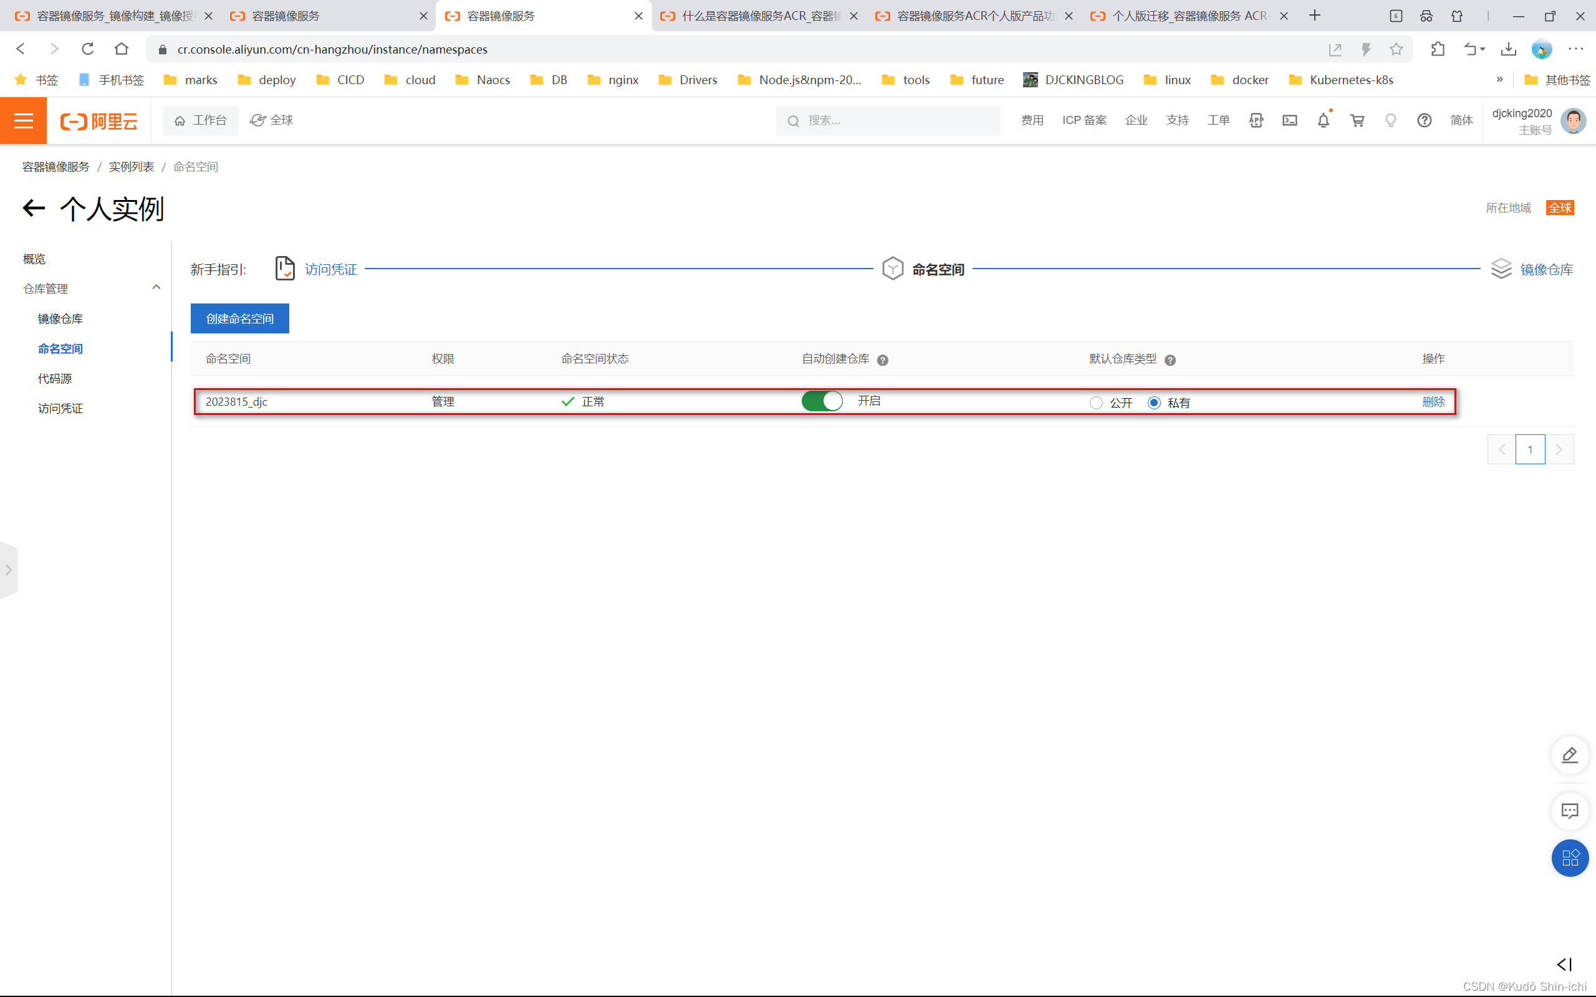1596x997 pixels.
Task: Expand the collapsed left side panel arrow
Action: (9, 570)
